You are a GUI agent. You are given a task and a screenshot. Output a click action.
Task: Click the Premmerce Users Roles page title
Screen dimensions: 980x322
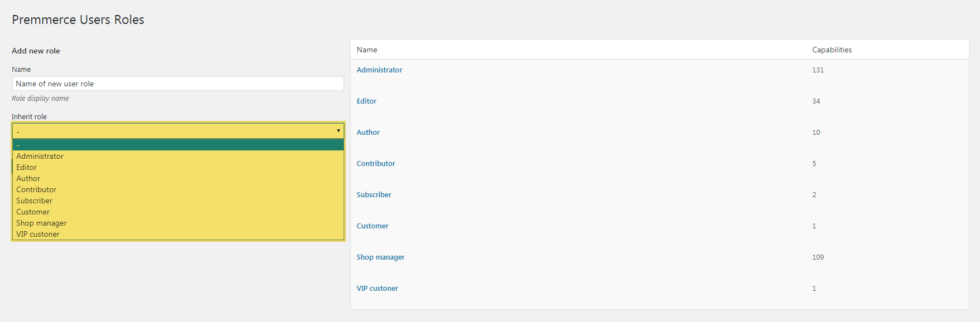click(x=78, y=19)
